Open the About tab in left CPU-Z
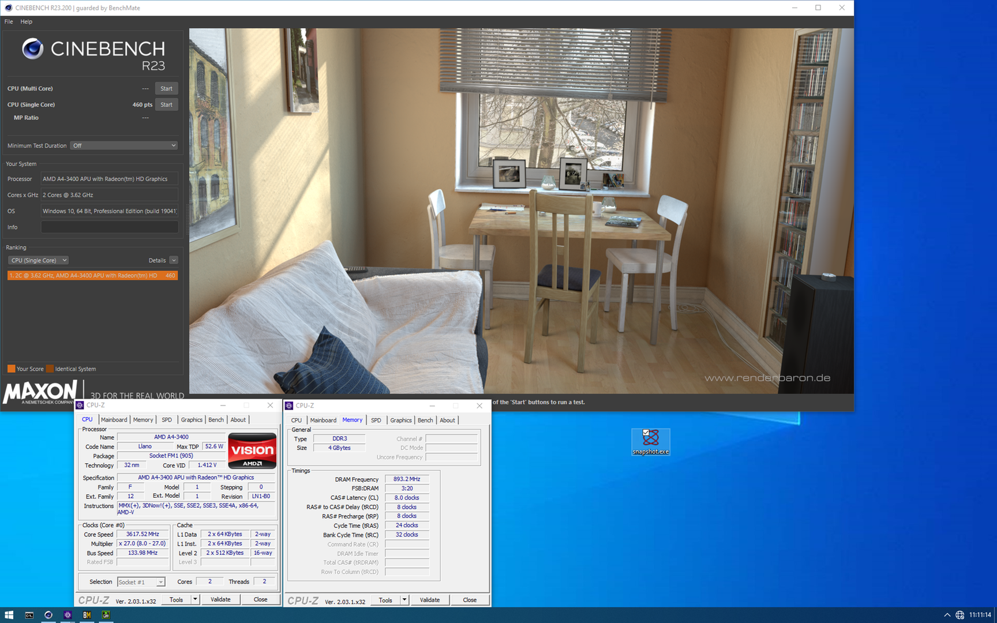Image resolution: width=997 pixels, height=623 pixels. [238, 419]
